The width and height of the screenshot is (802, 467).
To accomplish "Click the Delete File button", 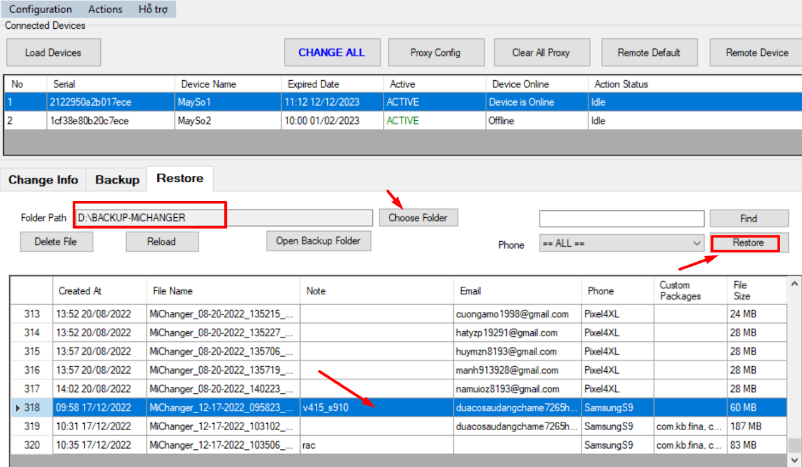I will pyautogui.click(x=56, y=242).
